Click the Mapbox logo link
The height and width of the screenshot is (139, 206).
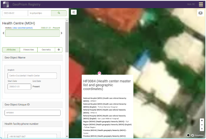[197, 135]
